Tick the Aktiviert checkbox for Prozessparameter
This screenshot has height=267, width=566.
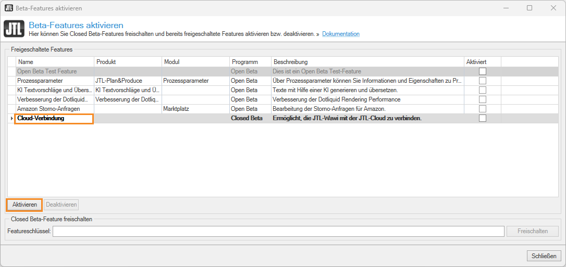[x=483, y=81]
